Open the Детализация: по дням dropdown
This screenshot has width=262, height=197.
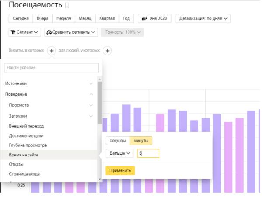coord(203,18)
